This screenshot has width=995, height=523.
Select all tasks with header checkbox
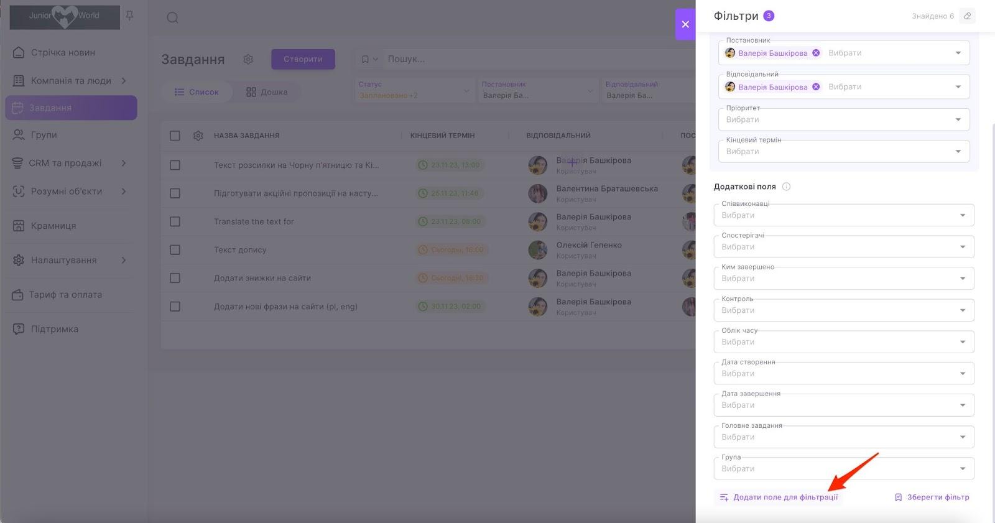pyautogui.click(x=175, y=136)
